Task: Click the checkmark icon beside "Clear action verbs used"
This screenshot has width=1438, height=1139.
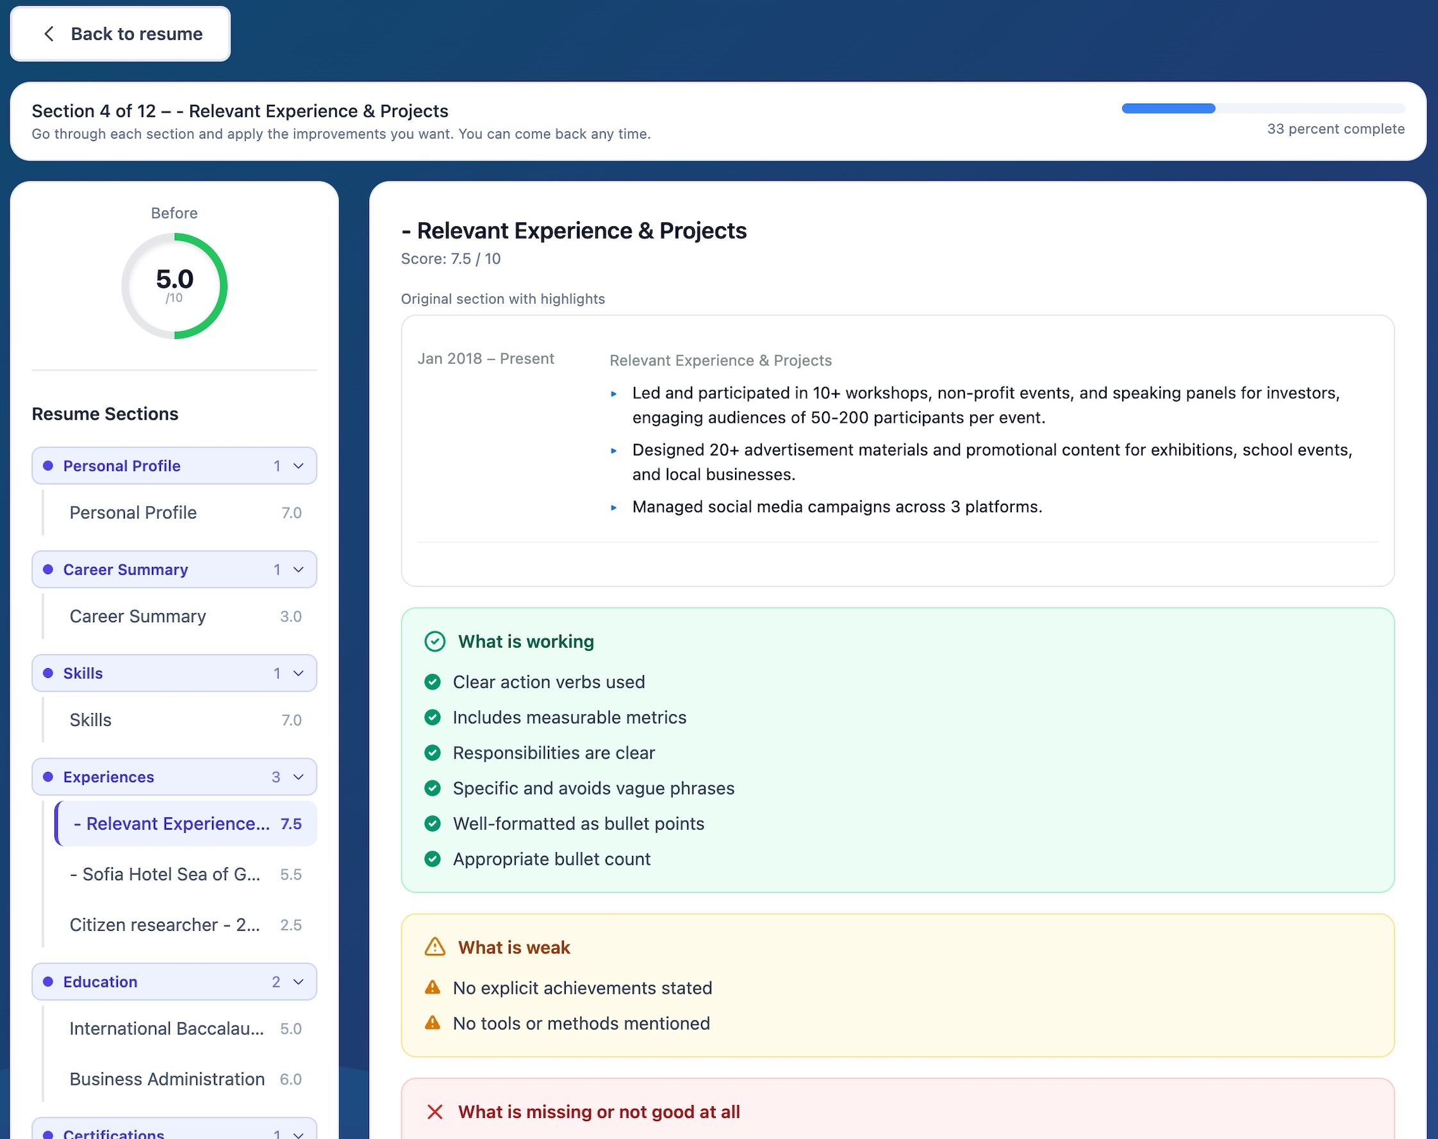Action: point(433,682)
